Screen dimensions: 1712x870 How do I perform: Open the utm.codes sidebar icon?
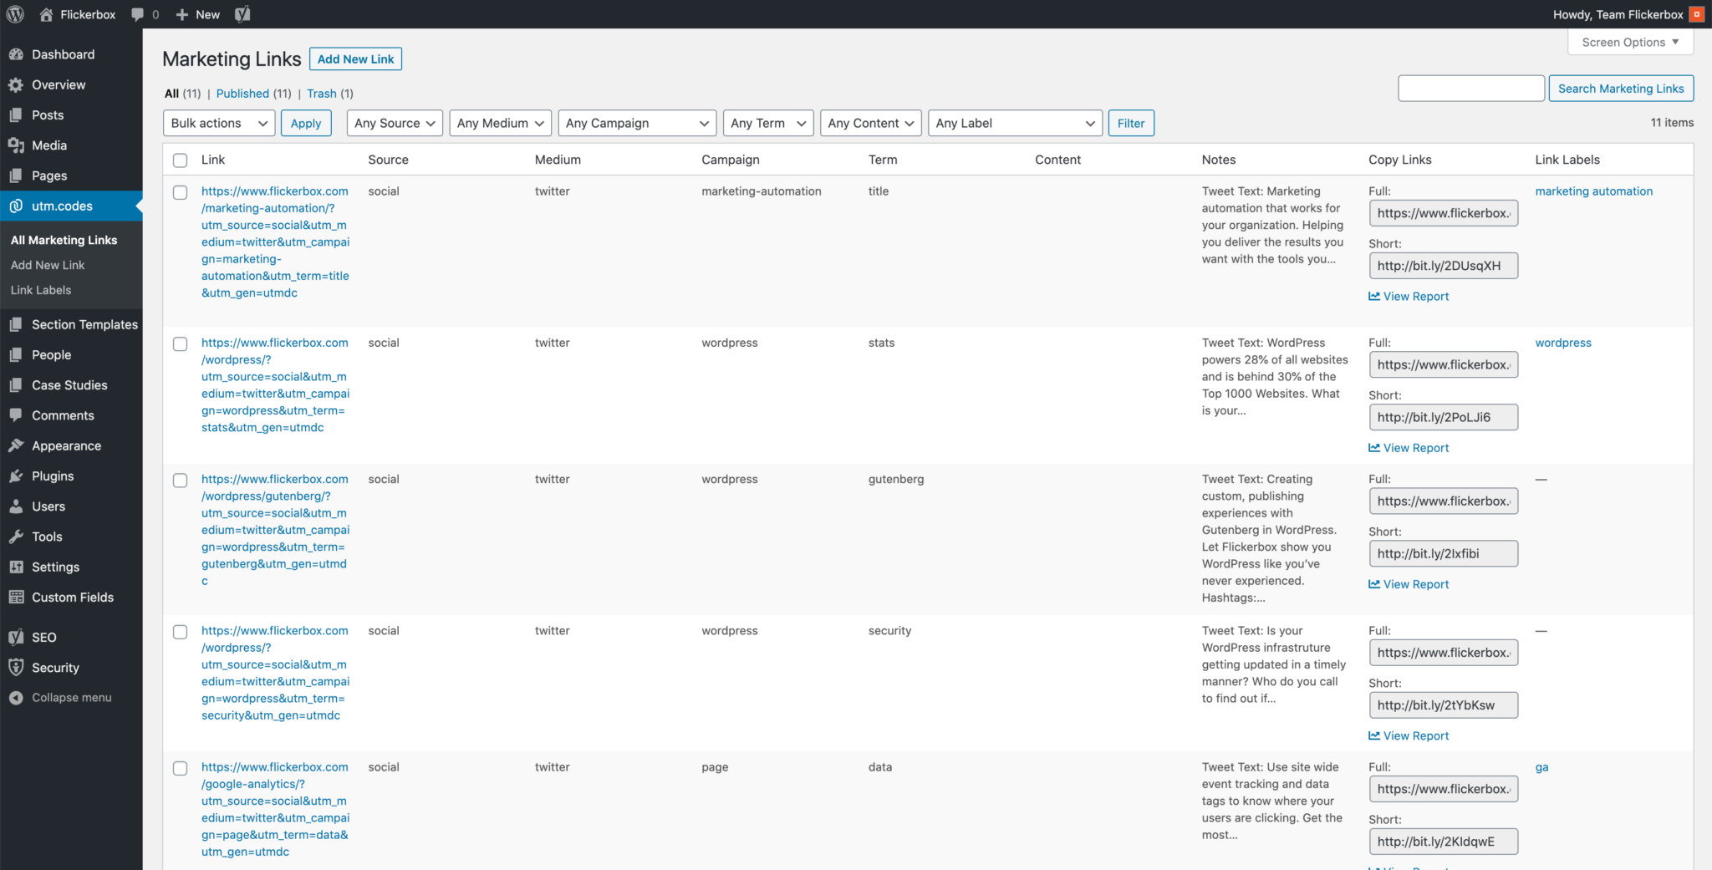17,206
